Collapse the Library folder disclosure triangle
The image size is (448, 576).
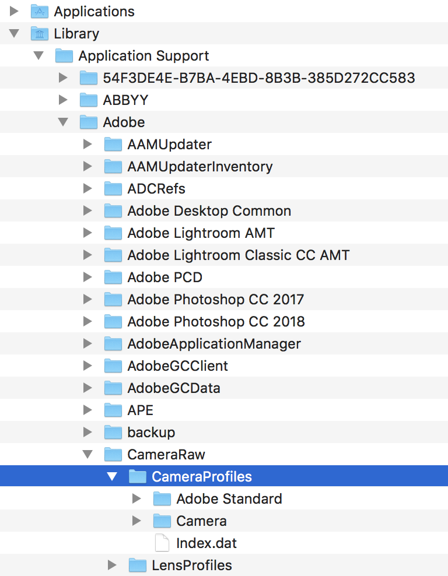coord(14,34)
